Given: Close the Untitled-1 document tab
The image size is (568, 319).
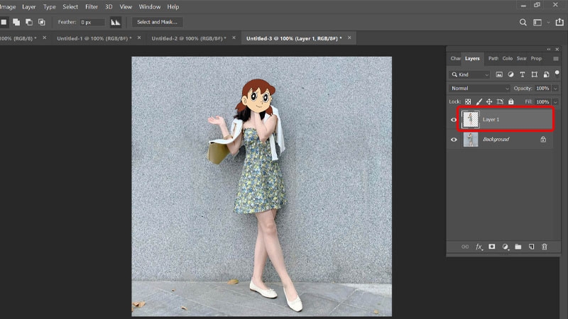Looking at the screenshot, I should pos(139,38).
